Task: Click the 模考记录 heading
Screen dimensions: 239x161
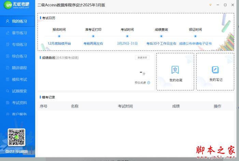Action: (48, 97)
